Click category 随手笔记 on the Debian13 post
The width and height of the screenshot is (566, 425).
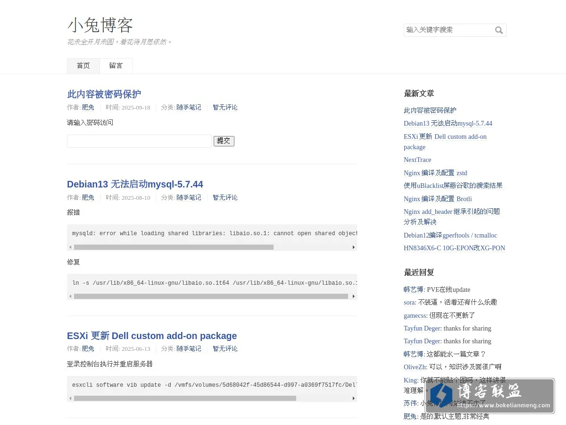189,198
